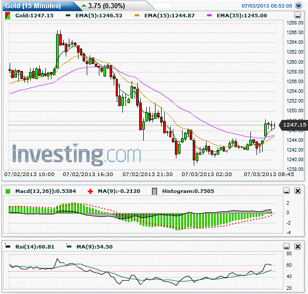The width and height of the screenshot is (308, 294).
Task: Click the gray Histogram legend icon
Action: click(x=155, y=191)
